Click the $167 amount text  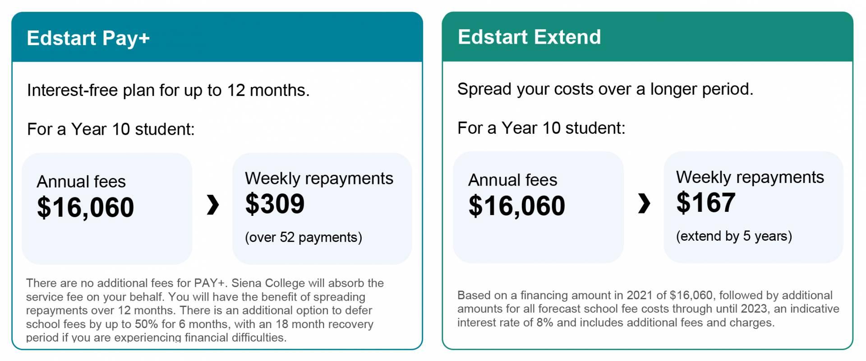tap(706, 202)
